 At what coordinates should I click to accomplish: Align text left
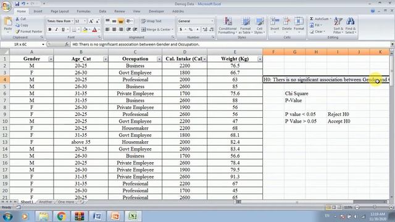(x=107, y=30)
